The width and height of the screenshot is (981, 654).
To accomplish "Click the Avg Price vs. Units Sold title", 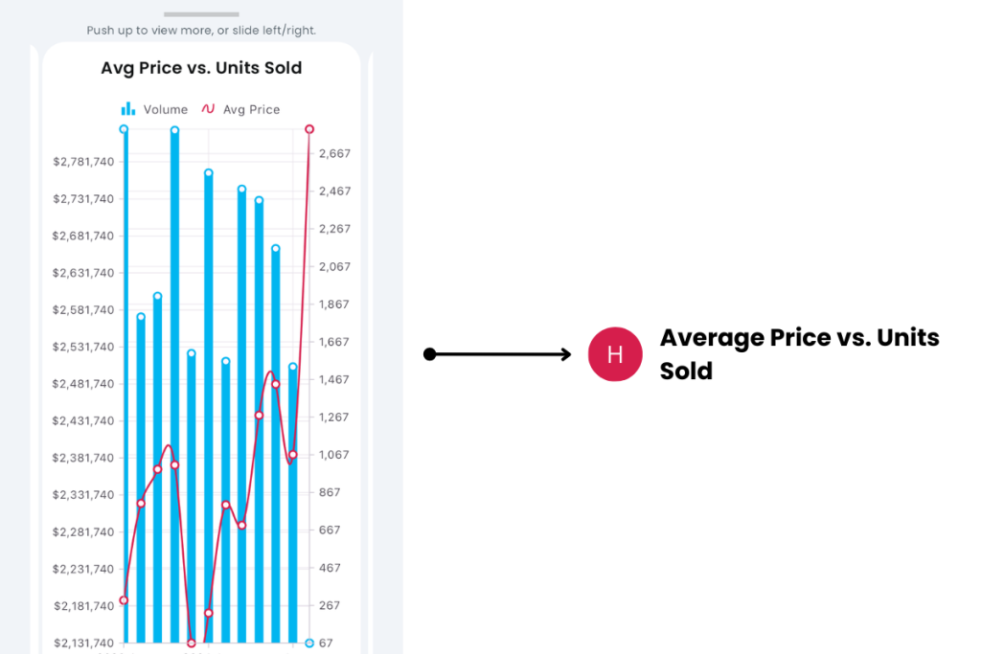I will tap(201, 68).
